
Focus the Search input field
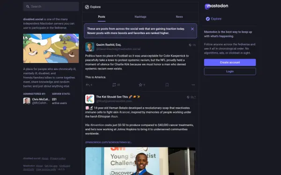[x=51, y=7]
